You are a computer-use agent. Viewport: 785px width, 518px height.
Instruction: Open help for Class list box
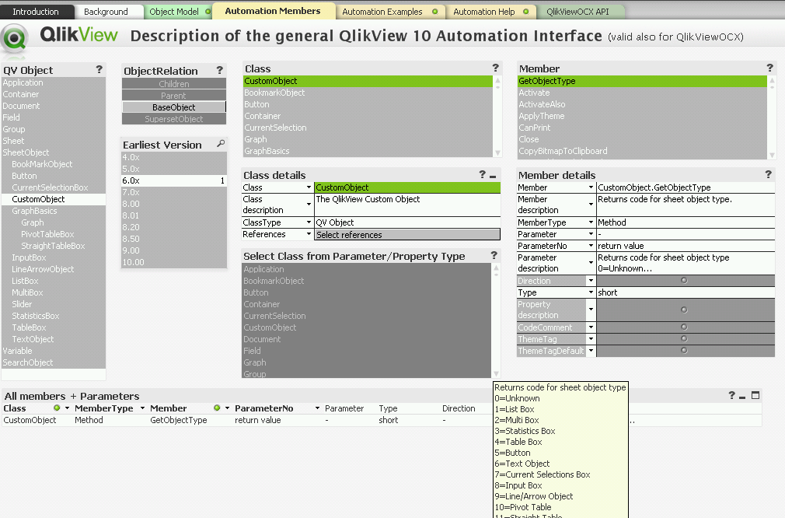tap(496, 68)
